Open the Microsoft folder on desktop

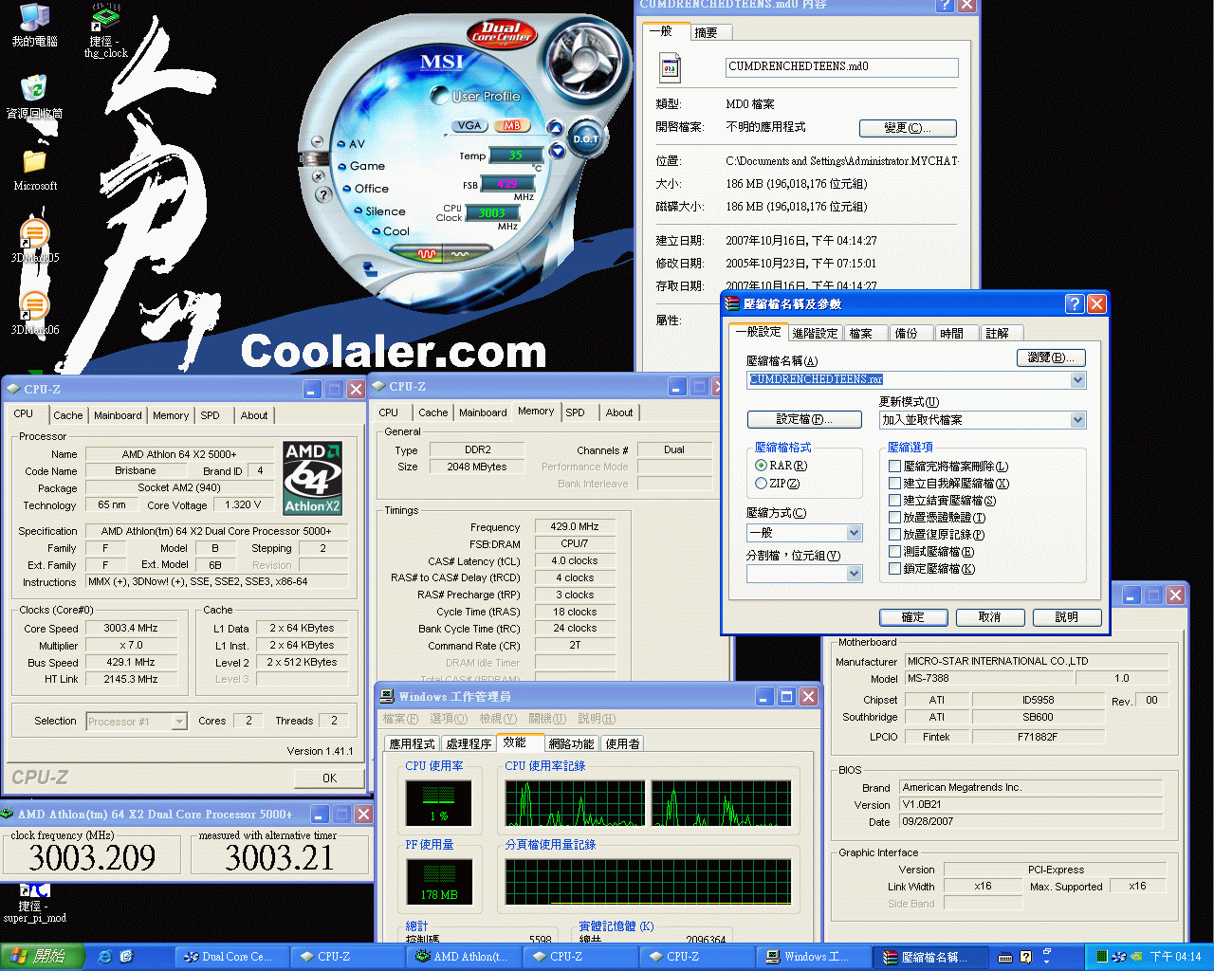tap(34, 161)
